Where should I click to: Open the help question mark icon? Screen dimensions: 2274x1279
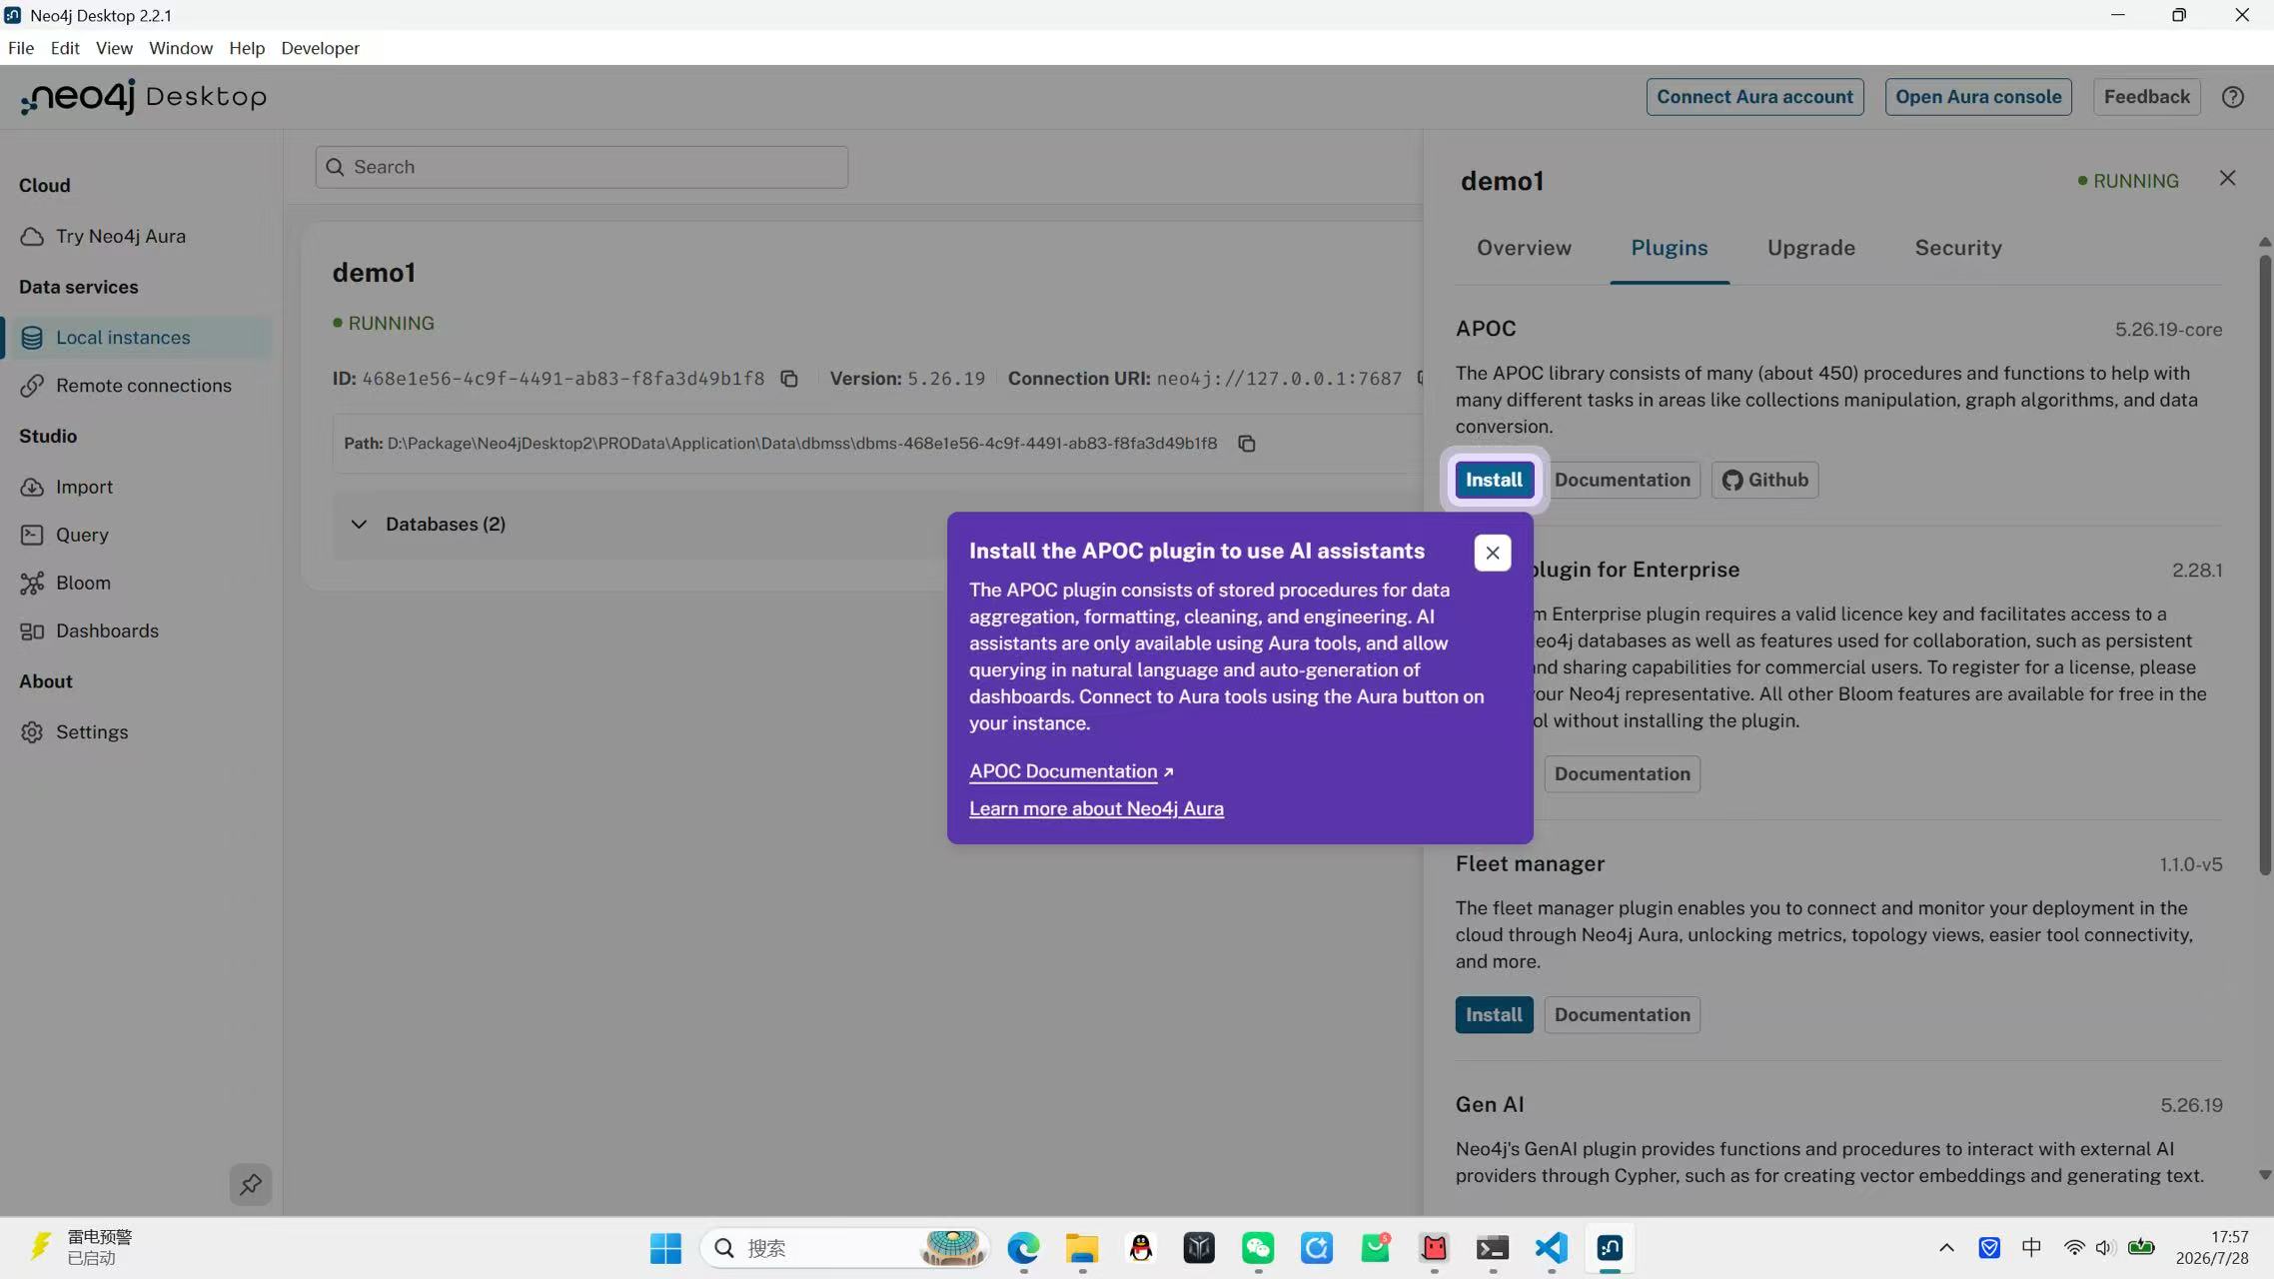2233,97
